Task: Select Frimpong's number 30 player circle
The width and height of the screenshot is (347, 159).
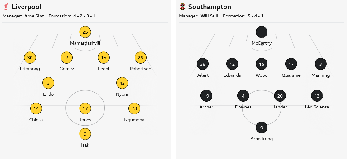Action: click(x=30, y=57)
